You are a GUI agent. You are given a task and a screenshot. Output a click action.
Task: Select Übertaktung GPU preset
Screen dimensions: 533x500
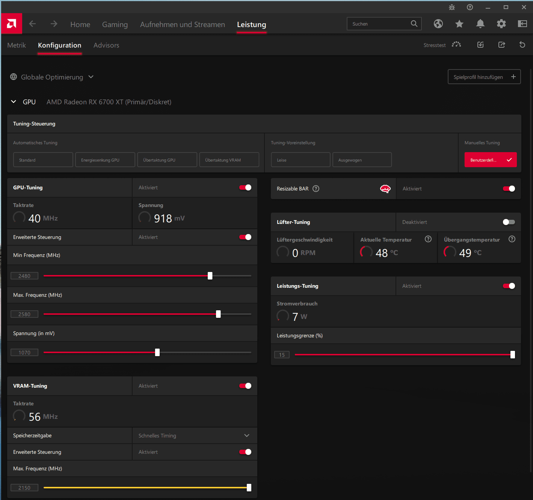(x=167, y=160)
